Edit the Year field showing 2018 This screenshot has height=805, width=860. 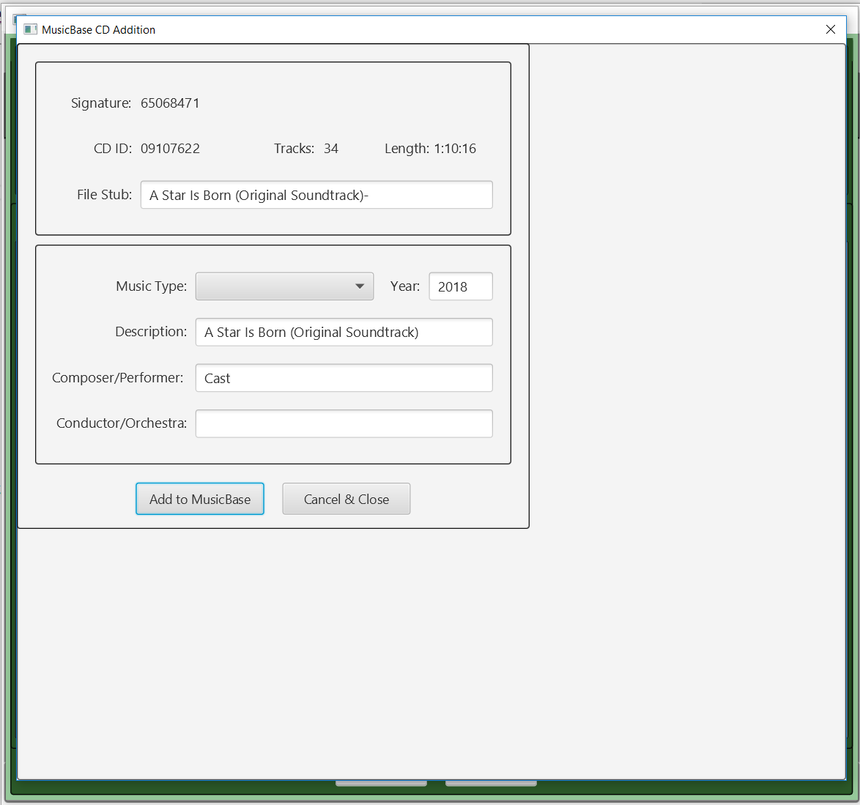(461, 286)
